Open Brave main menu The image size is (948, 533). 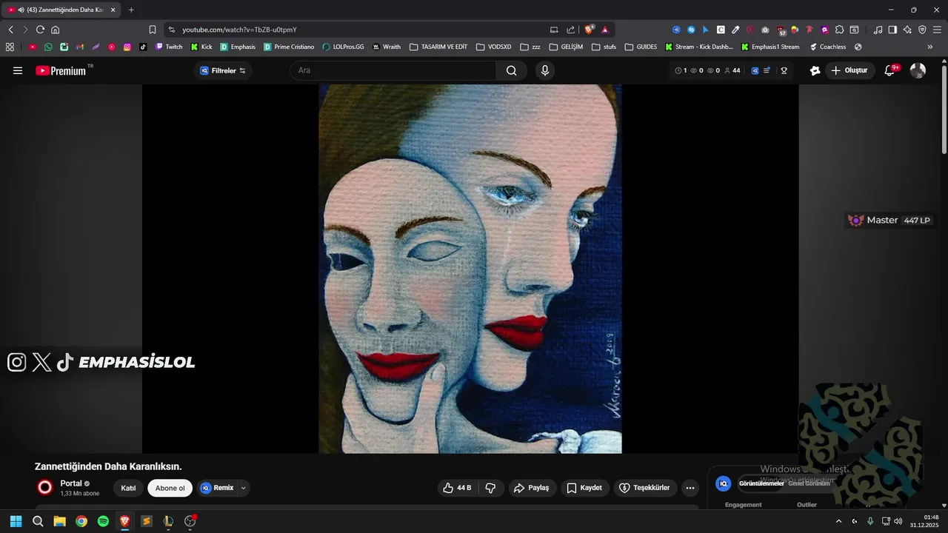937,30
